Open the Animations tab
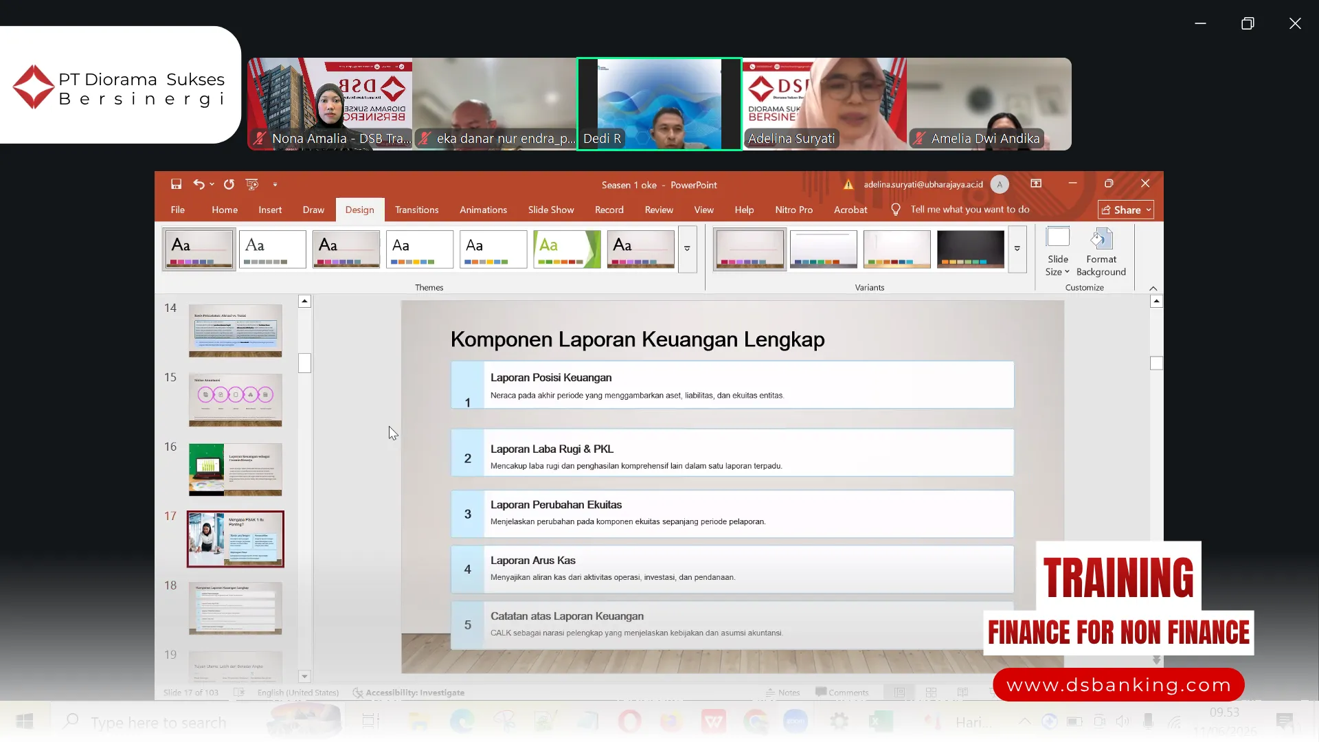 [483, 210]
